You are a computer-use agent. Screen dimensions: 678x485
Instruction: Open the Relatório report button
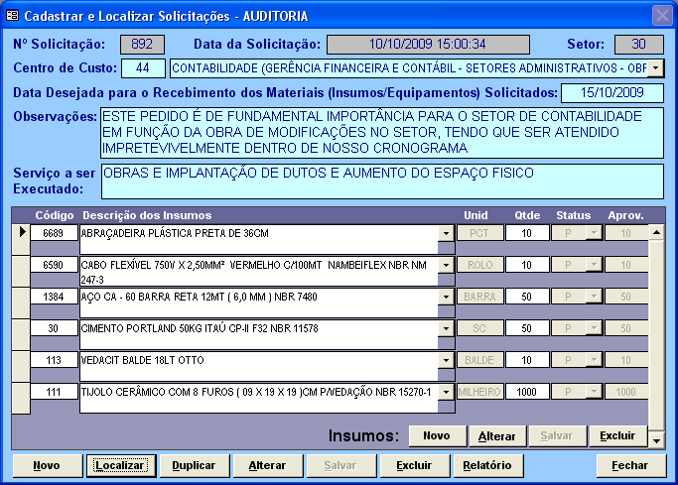pos(486,465)
